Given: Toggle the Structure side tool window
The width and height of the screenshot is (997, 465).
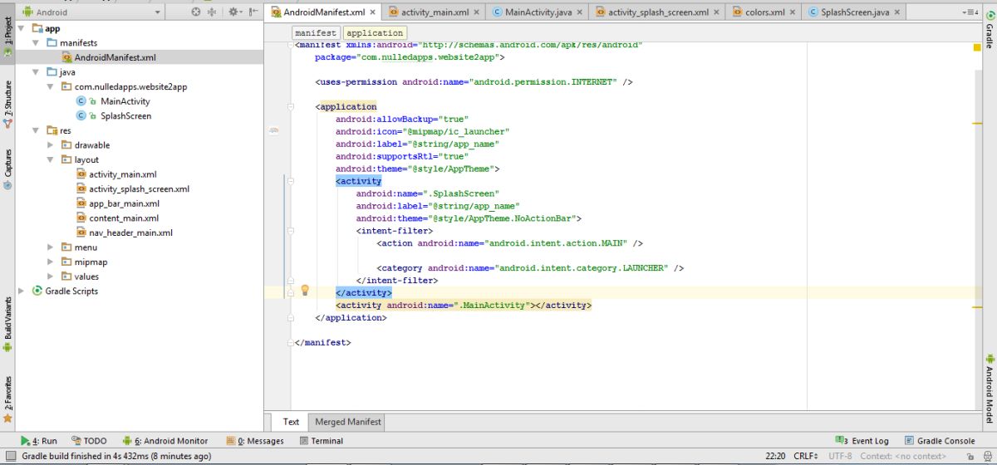Looking at the screenshot, I should (7, 105).
